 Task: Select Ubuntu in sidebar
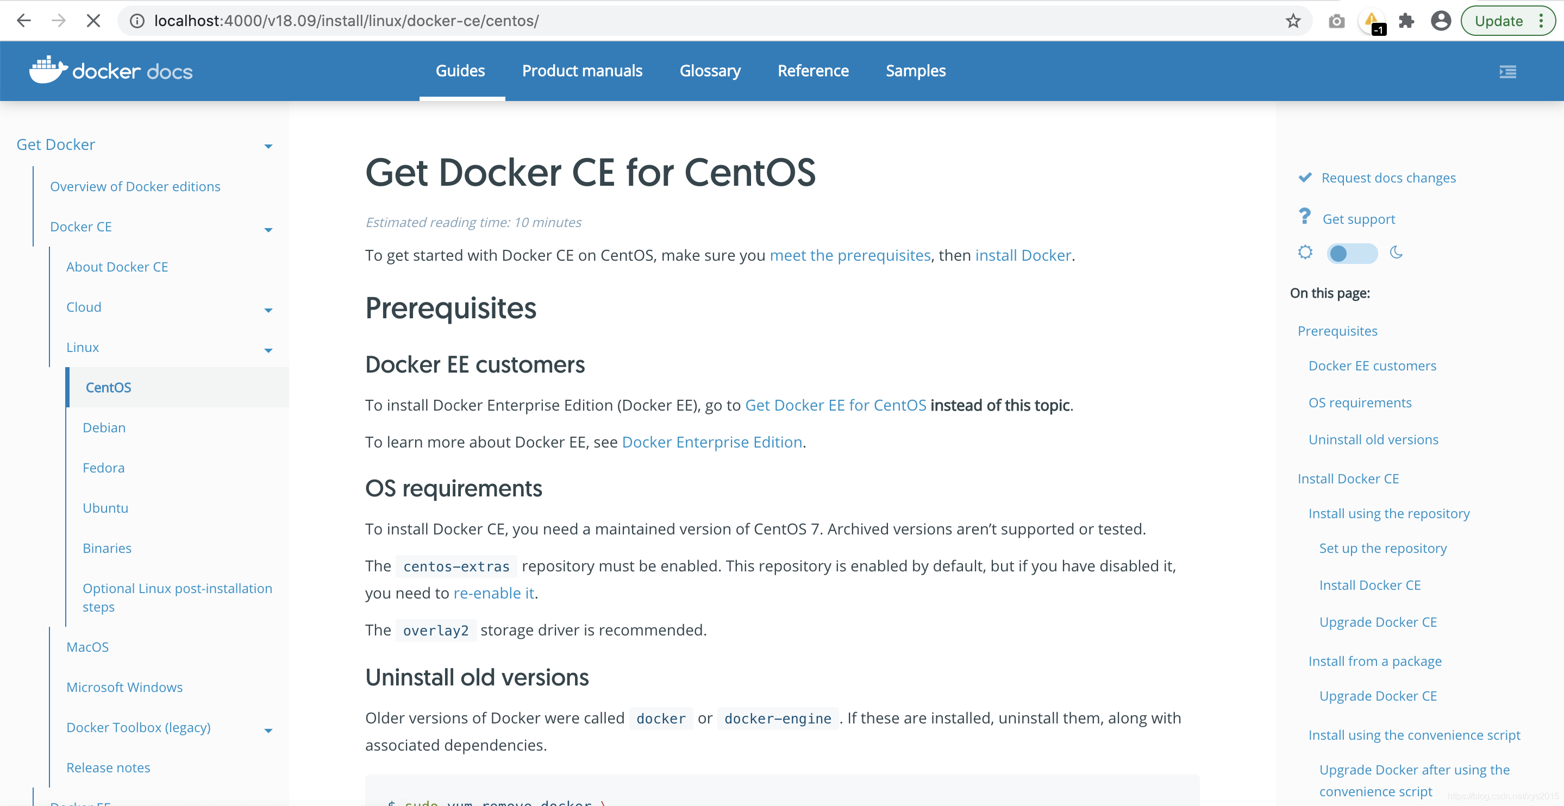tap(105, 508)
